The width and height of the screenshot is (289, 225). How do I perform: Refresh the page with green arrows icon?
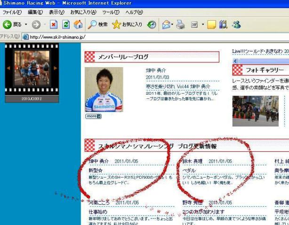(x=66, y=24)
